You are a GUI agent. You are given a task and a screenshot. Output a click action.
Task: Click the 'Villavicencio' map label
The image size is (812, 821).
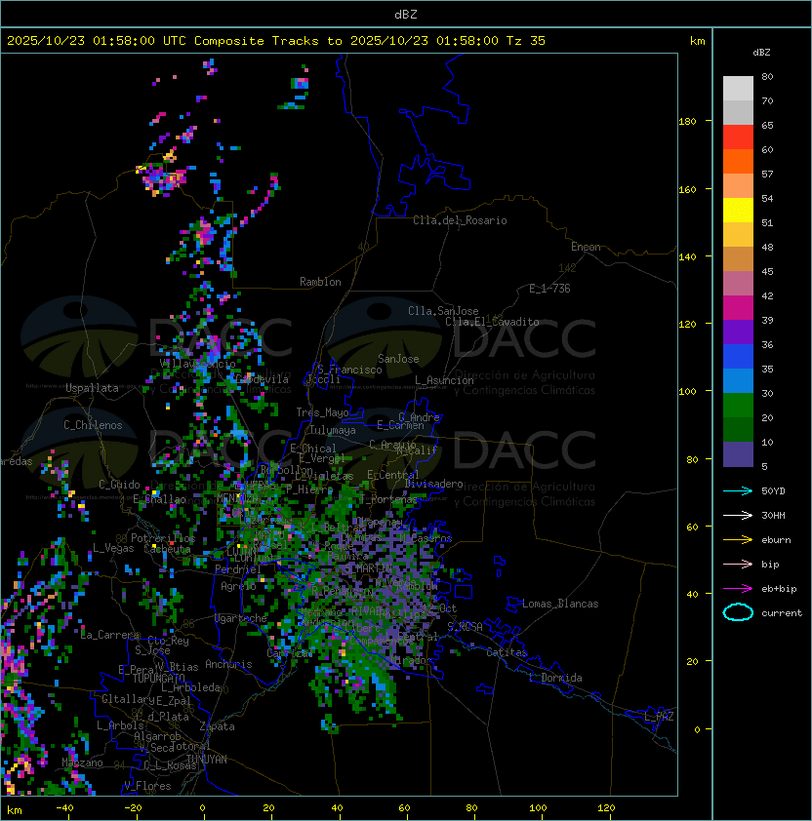point(197,364)
